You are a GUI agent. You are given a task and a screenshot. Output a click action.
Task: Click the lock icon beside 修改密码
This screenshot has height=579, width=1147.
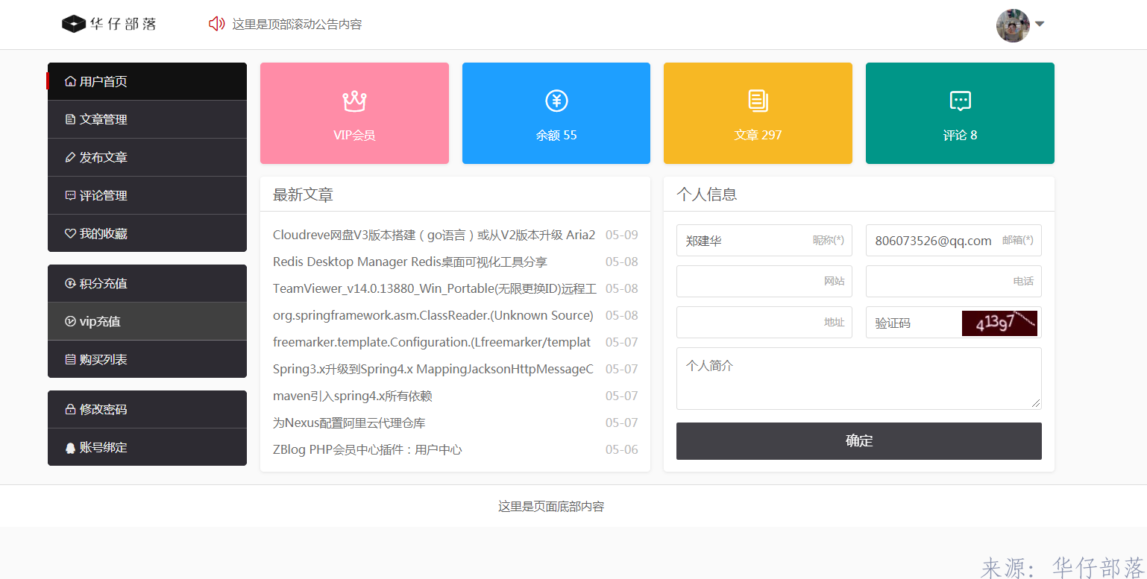click(70, 410)
